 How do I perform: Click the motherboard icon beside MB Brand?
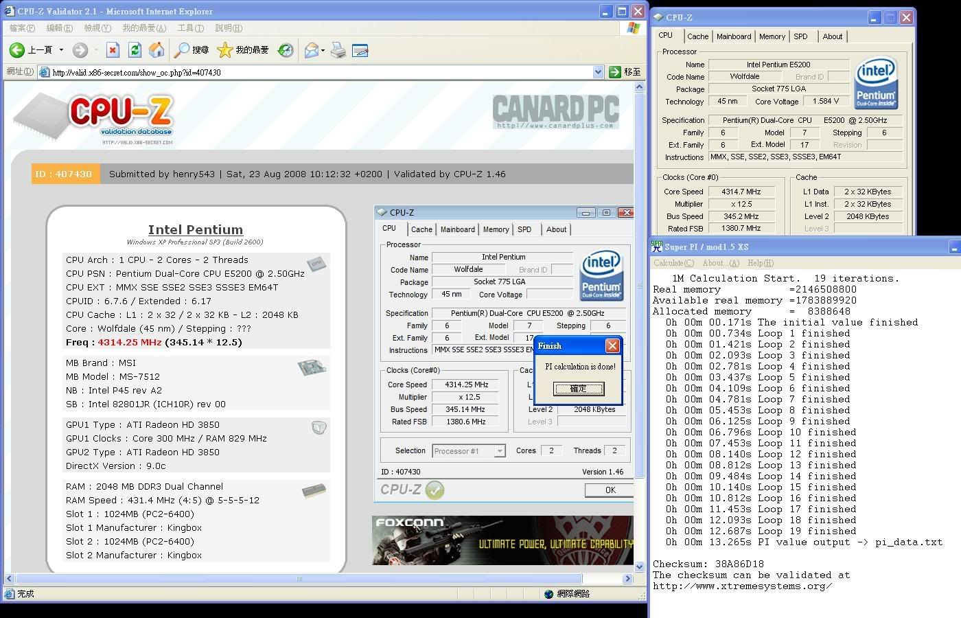point(312,367)
